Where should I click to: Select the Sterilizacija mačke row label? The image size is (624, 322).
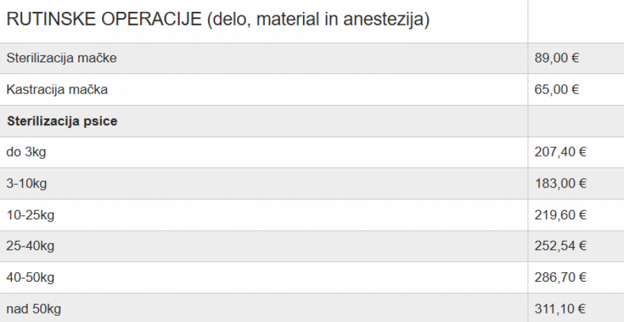[x=62, y=58]
